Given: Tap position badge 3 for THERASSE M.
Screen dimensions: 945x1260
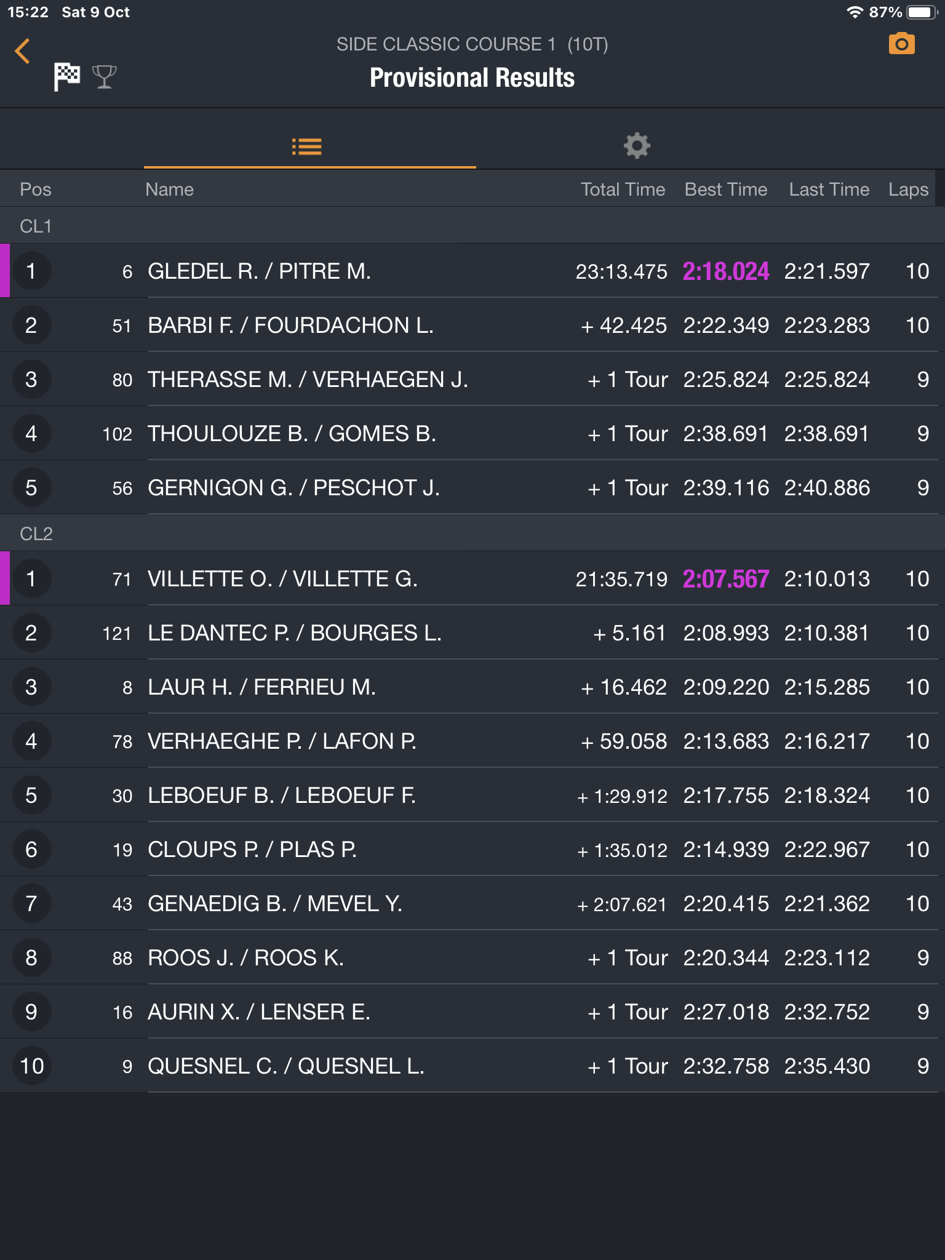Looking at the screenshot, I should (x=31, y=380).
